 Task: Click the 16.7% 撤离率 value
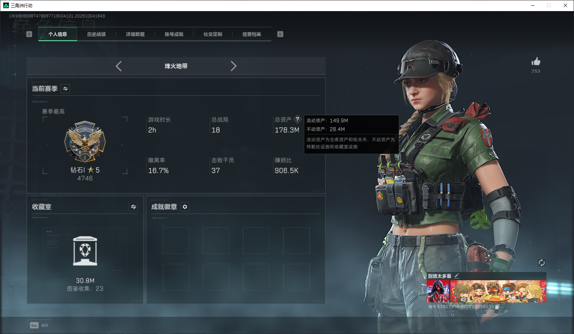[158, 171]
